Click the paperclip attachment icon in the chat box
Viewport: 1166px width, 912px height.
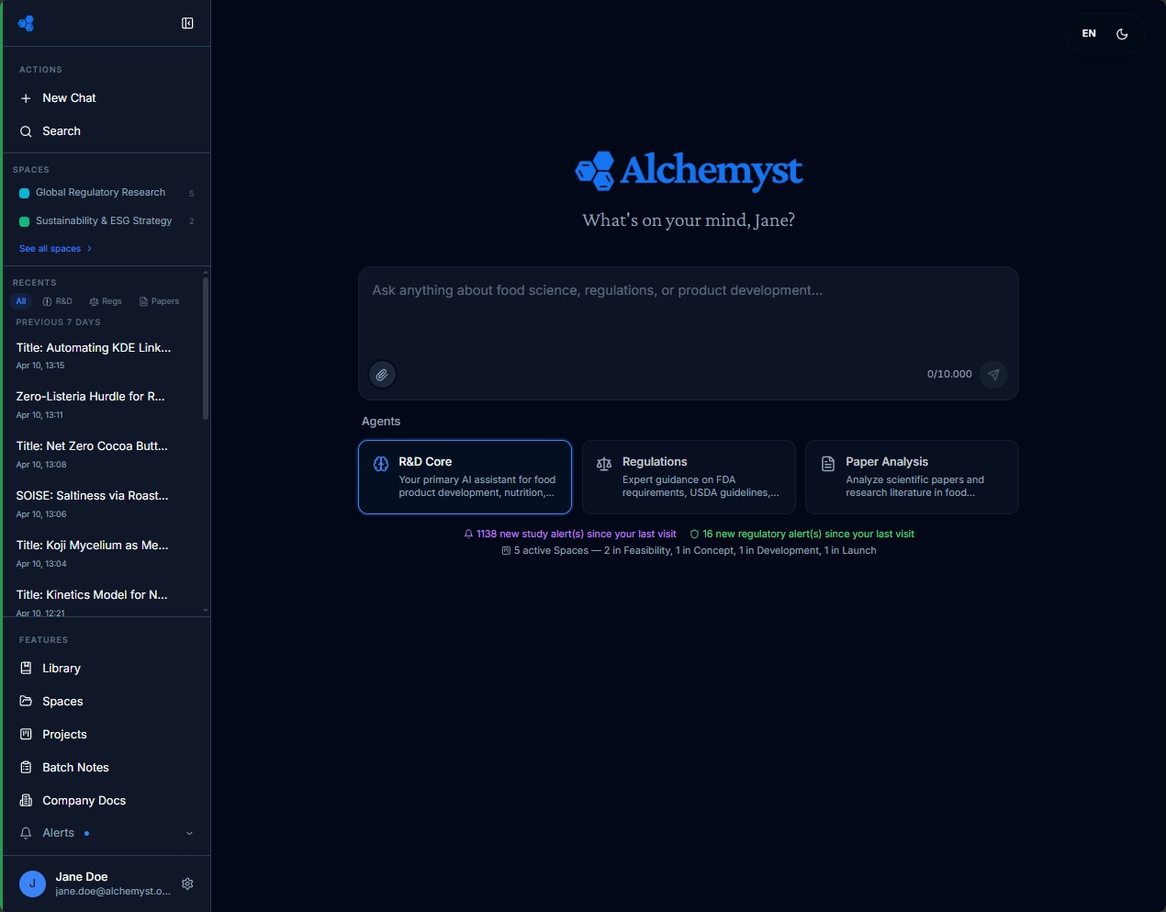382,374
